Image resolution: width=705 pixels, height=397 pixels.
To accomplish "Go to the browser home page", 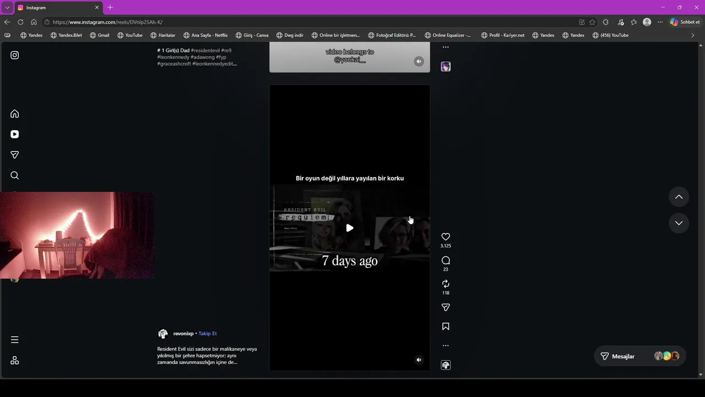I will coord(34,22).
